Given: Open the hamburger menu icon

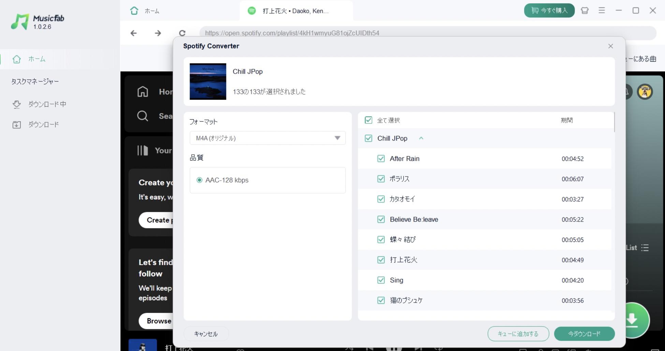Looking at the screenshot, I should click(602, 11).
